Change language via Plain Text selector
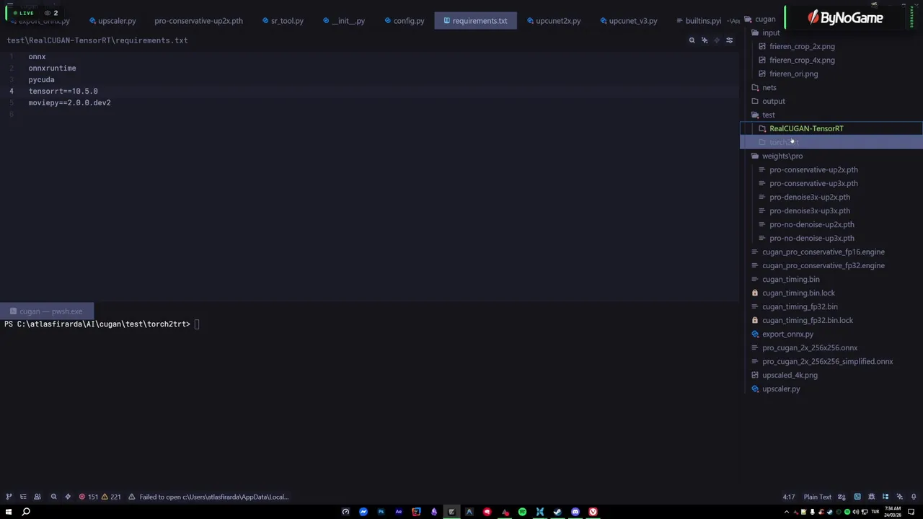Viewport: 923px width, 519px height. (818, 497)
